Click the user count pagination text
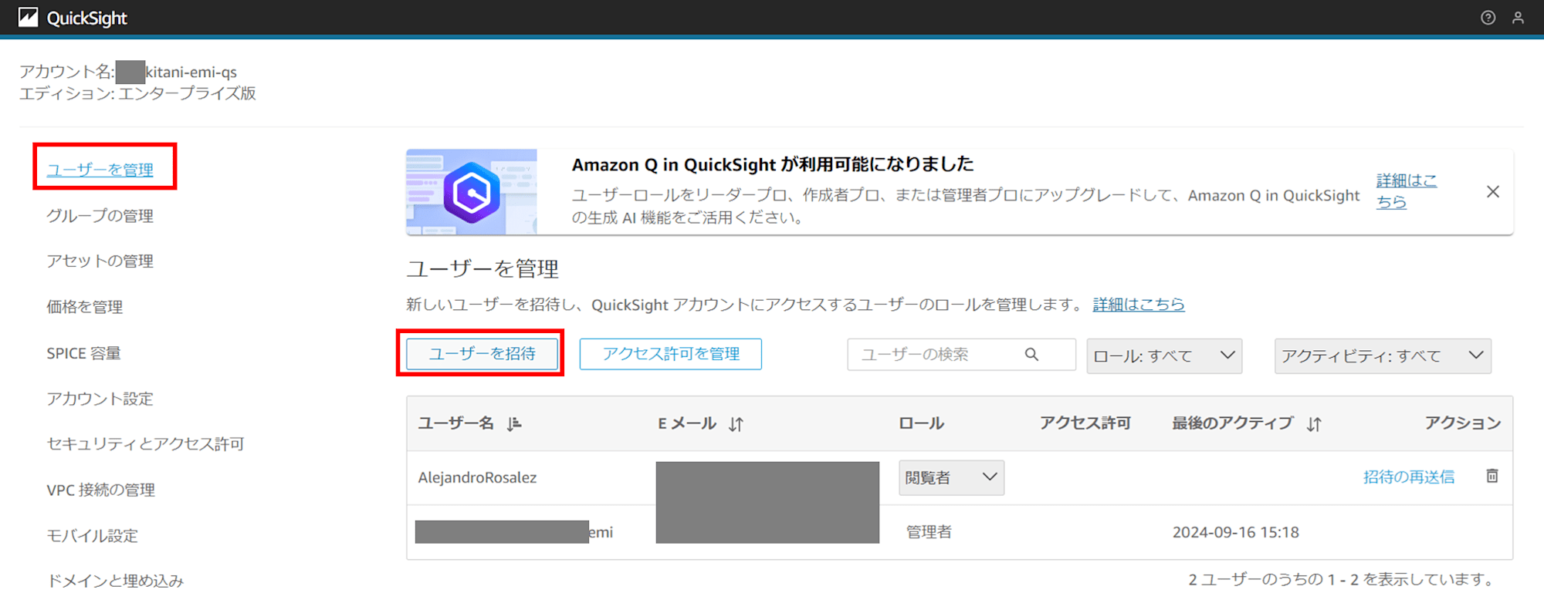Screen dimensions: 1544x610 pyautogui.click(x=1343, y=580)
